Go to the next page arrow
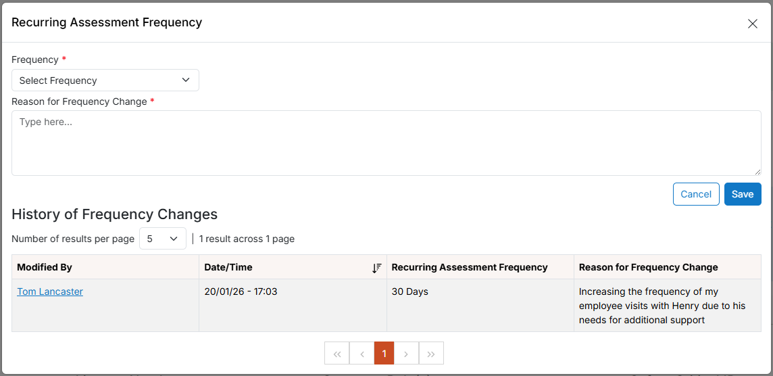The height and width of the screenshot is (376, 773). pyautogui.click(x=406, y=353)
